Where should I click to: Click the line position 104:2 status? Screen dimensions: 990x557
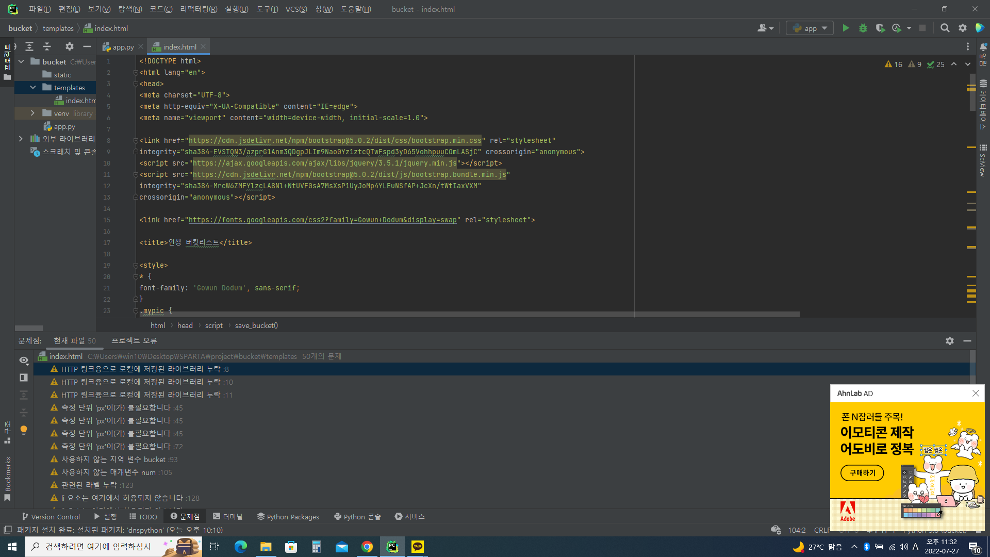(797, 530)
